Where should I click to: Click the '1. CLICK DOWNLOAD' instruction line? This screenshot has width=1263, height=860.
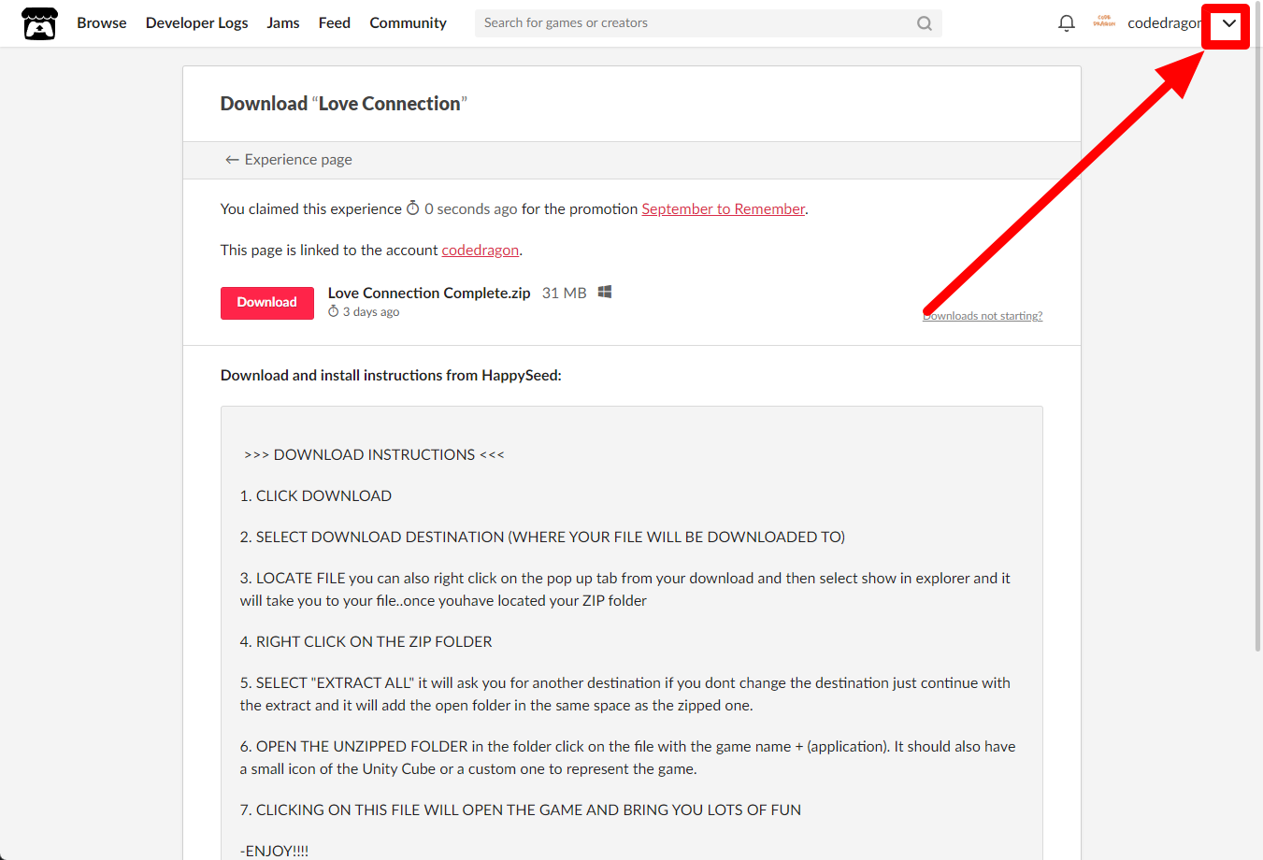point(316,496)
